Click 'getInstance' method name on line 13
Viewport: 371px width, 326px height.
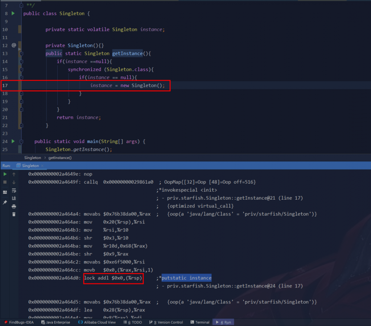tap(127, 53)
